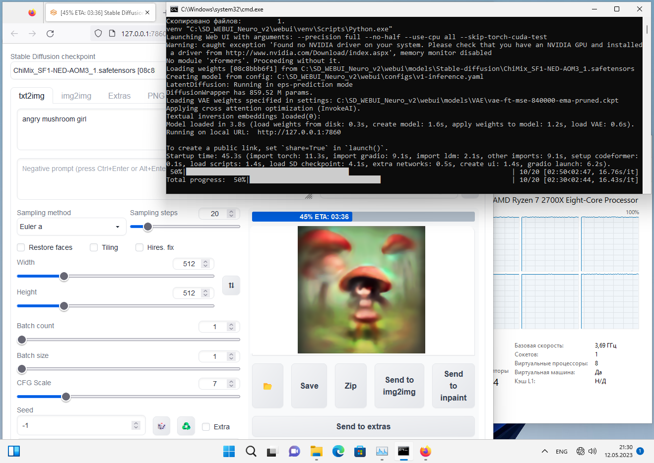Open Microsoft Store from the taskbar
The image size is (654, 463).
pos(360,451)
